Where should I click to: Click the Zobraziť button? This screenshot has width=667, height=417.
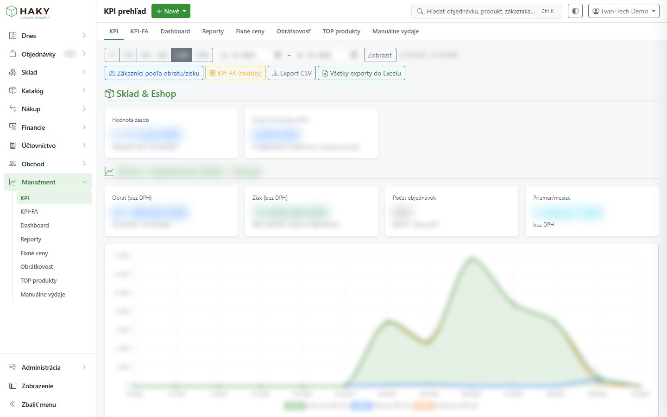point(380,55)
